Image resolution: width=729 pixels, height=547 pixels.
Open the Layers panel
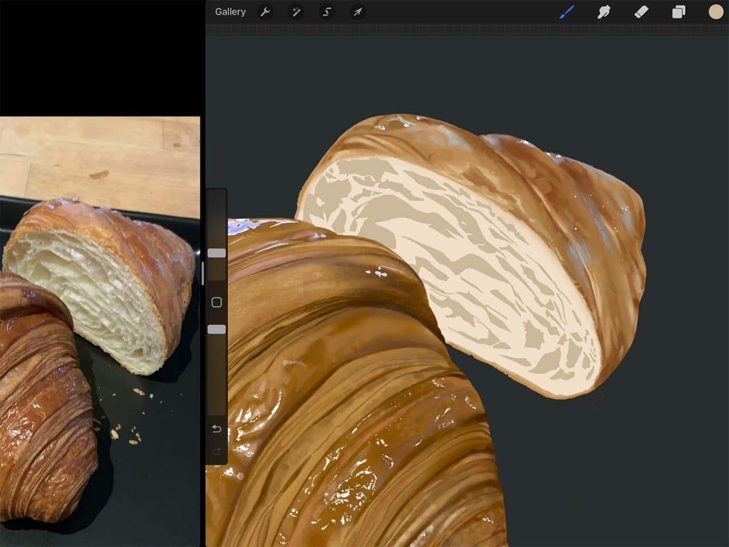coord(678,11)
